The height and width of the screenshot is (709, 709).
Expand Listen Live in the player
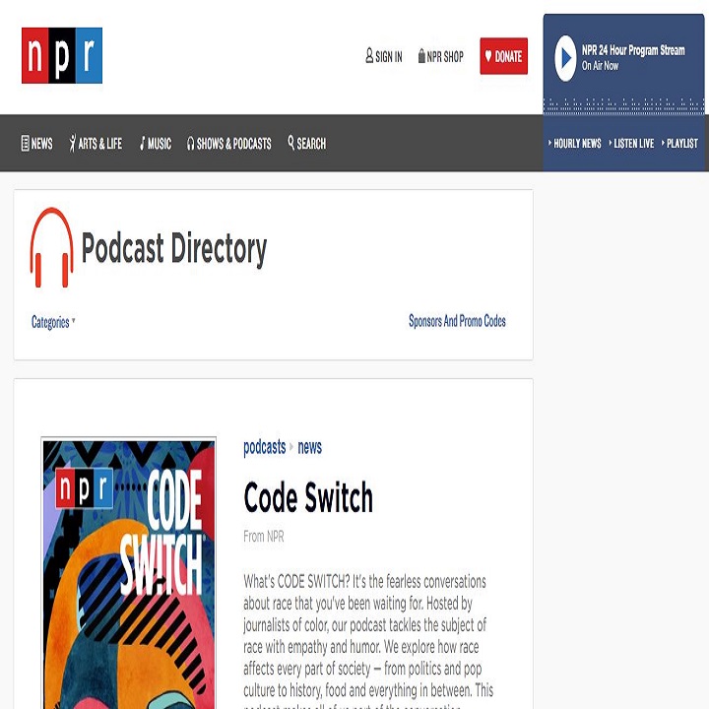point(631,144)
